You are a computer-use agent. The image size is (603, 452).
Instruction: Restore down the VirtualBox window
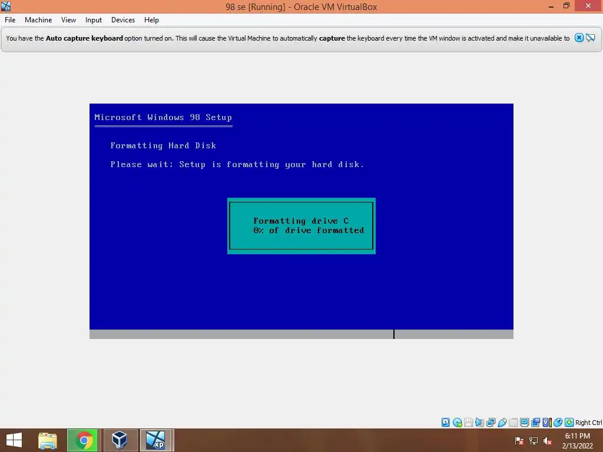(566, 6)
